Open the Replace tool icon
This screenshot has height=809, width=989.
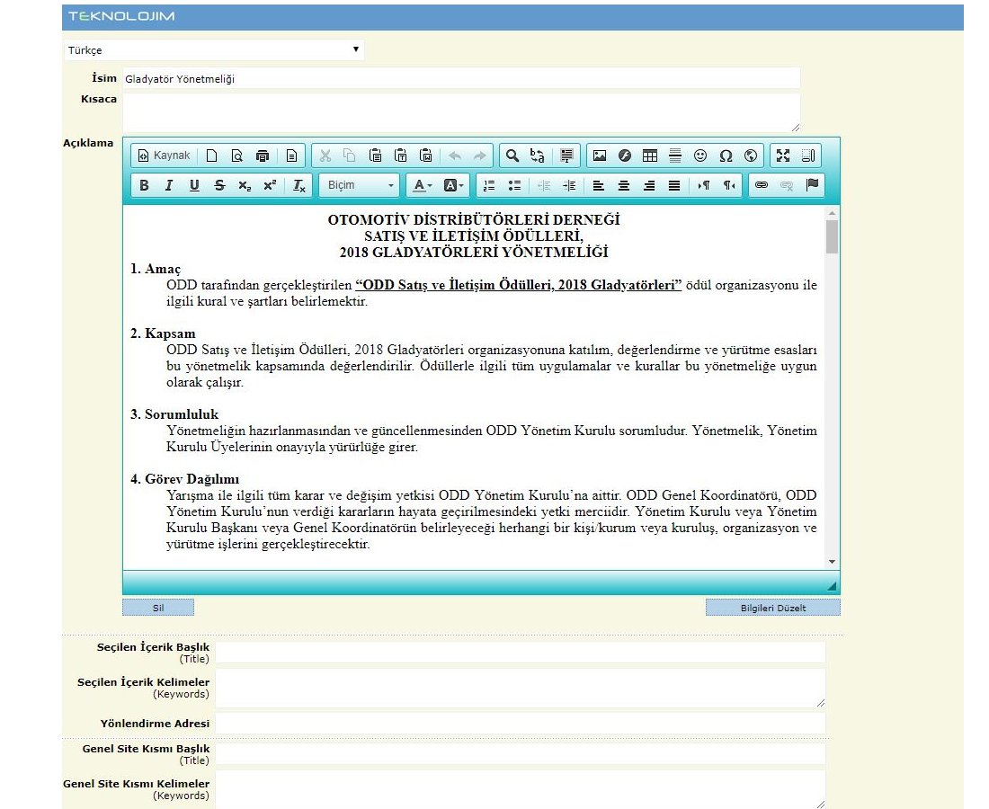pyautogui.click(x=538, y=156)
